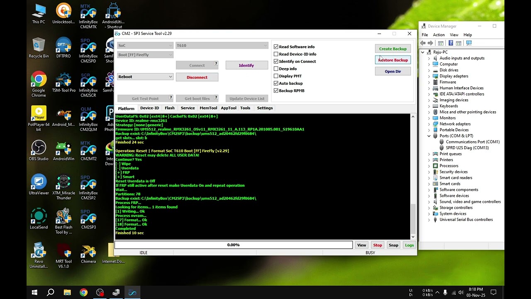The width and height of the screenshot is (531, 299).
Task: Toggle the Auto backup checkbox
Action: (x=276, y=83)
